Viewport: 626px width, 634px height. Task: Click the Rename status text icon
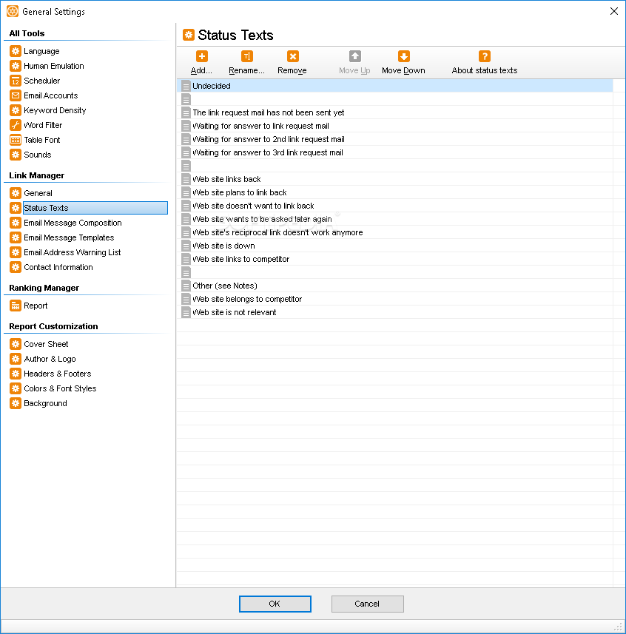[246, 56]
